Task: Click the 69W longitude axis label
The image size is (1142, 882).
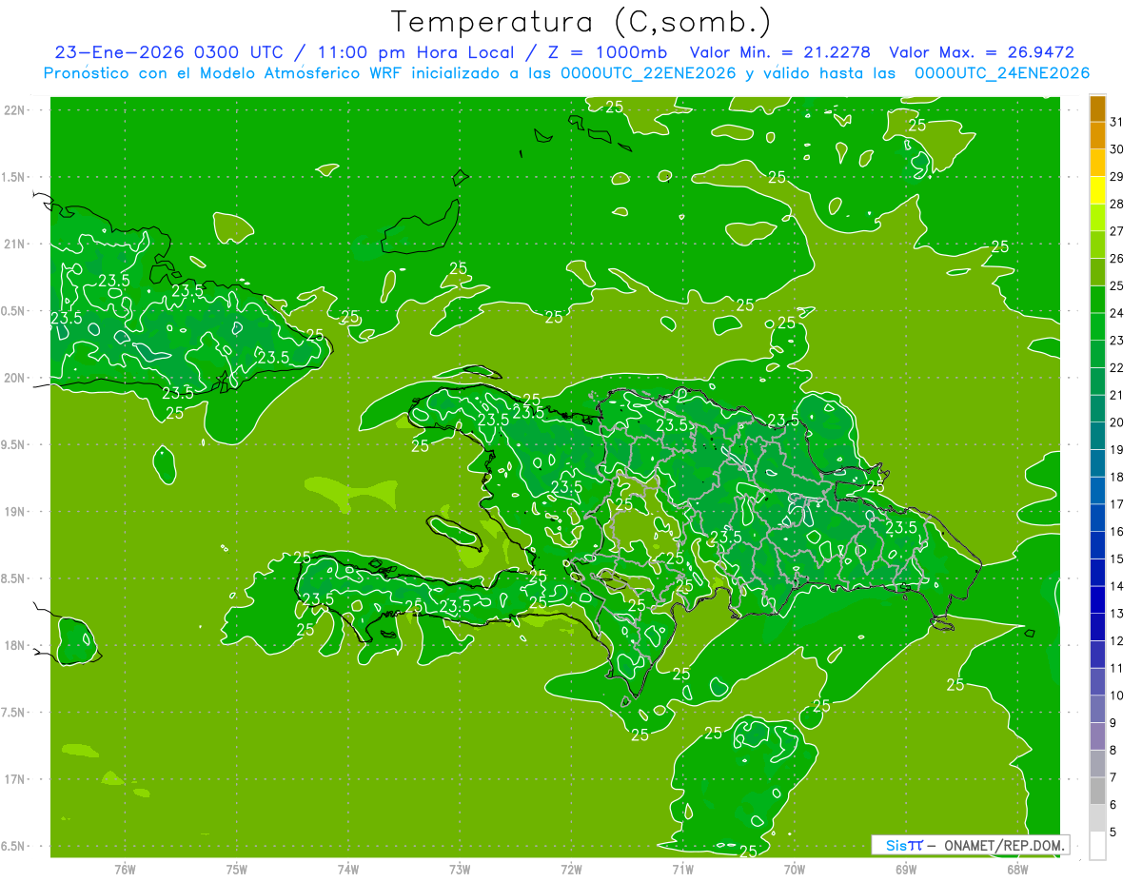Action: pyautogui.click(x=906, y=869)
